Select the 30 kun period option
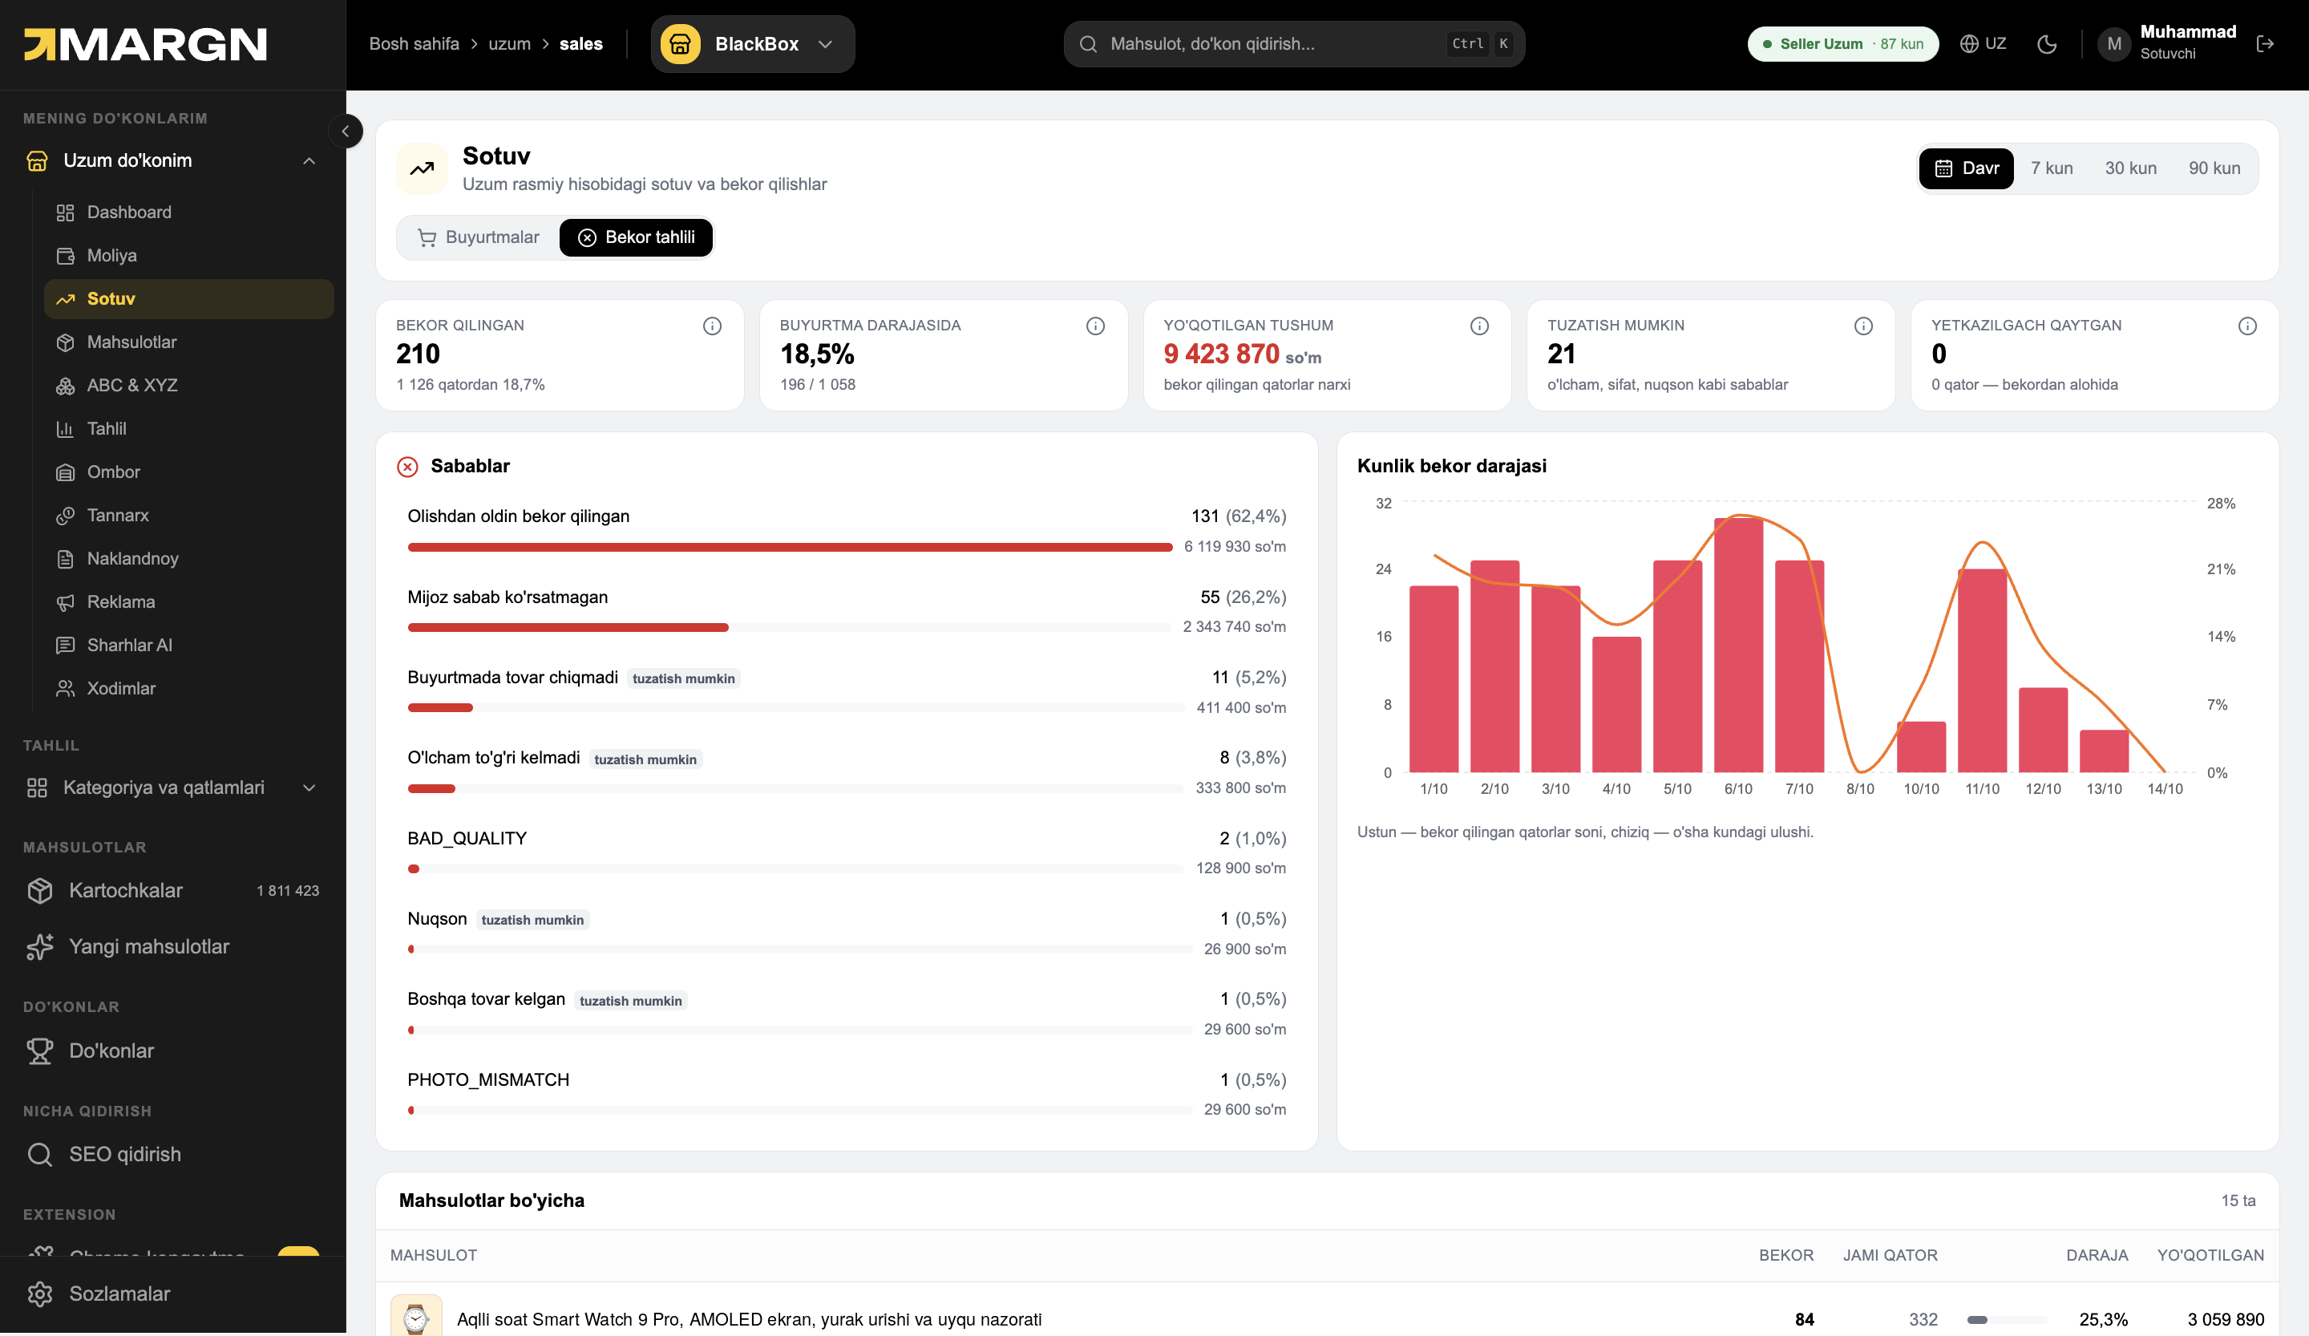 pyautogui.click(x=2130, y=168)
